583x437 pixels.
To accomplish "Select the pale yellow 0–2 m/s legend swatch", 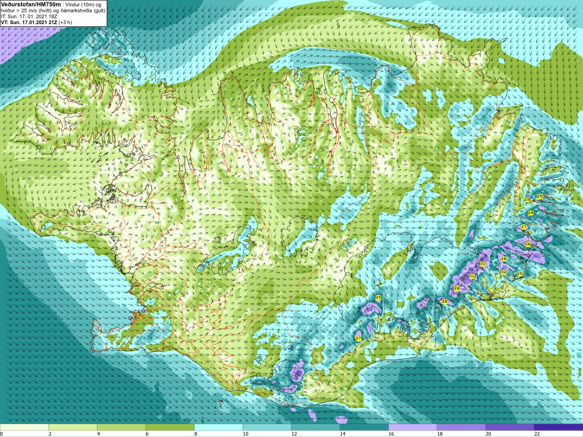I will [x=24, y=427].
